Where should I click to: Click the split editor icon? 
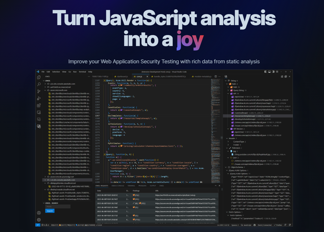[216, 76]
